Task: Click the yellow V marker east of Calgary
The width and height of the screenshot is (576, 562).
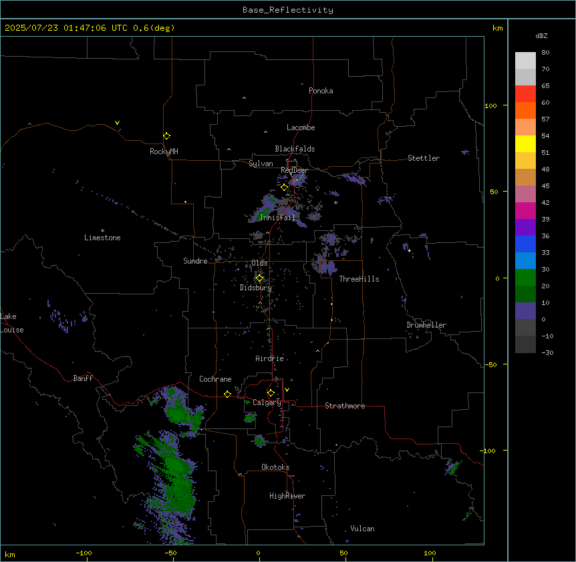Action: [x=287, y=390]
